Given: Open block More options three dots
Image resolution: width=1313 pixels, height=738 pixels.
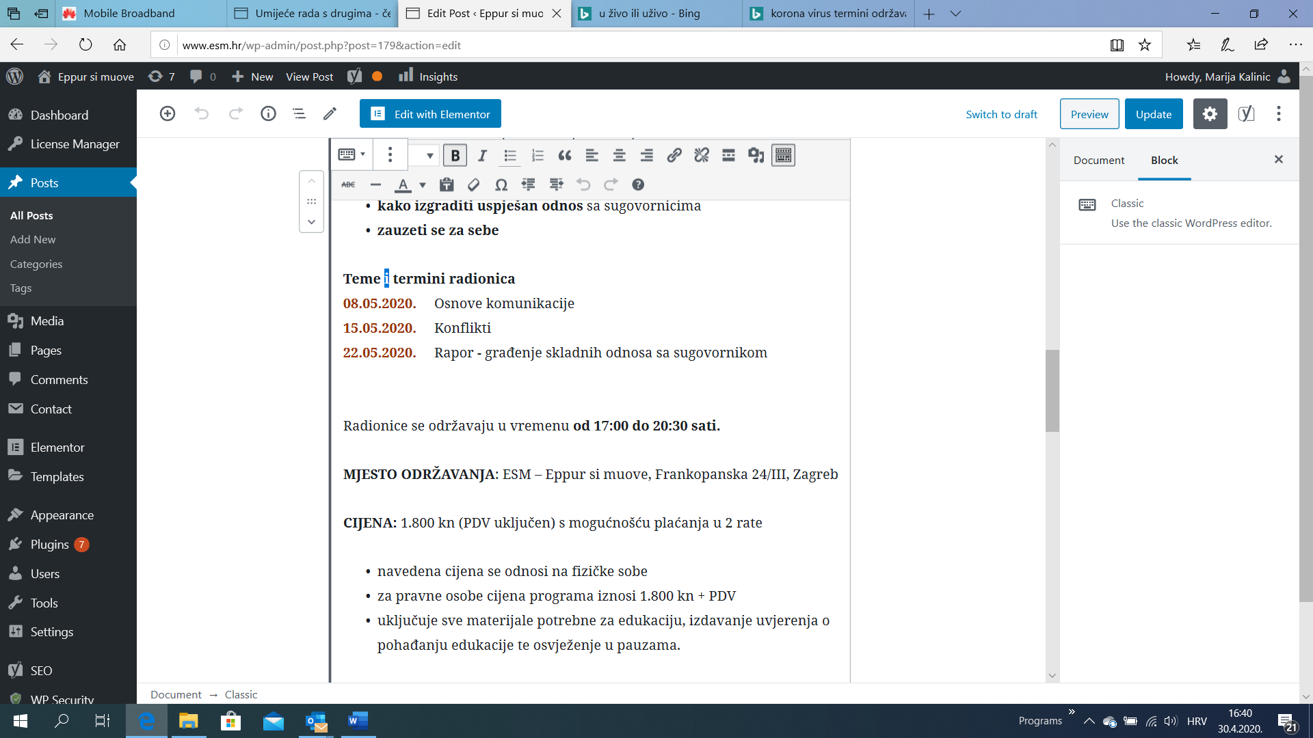Looking at the screenshot, I should 390,154.
